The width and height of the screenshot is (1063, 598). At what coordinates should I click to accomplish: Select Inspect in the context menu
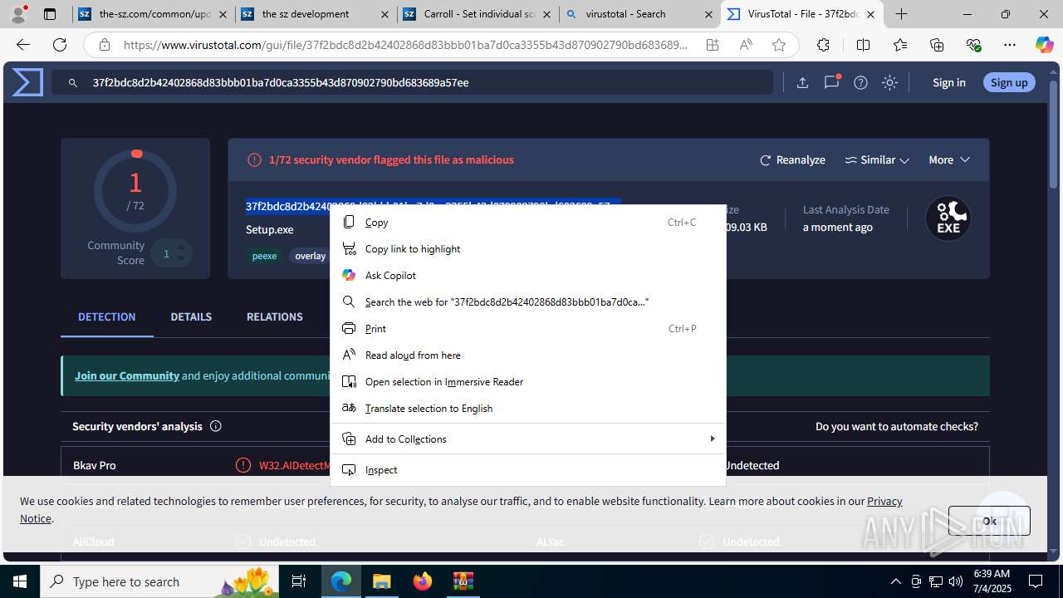pyautogui.click(x=528, y=469)
